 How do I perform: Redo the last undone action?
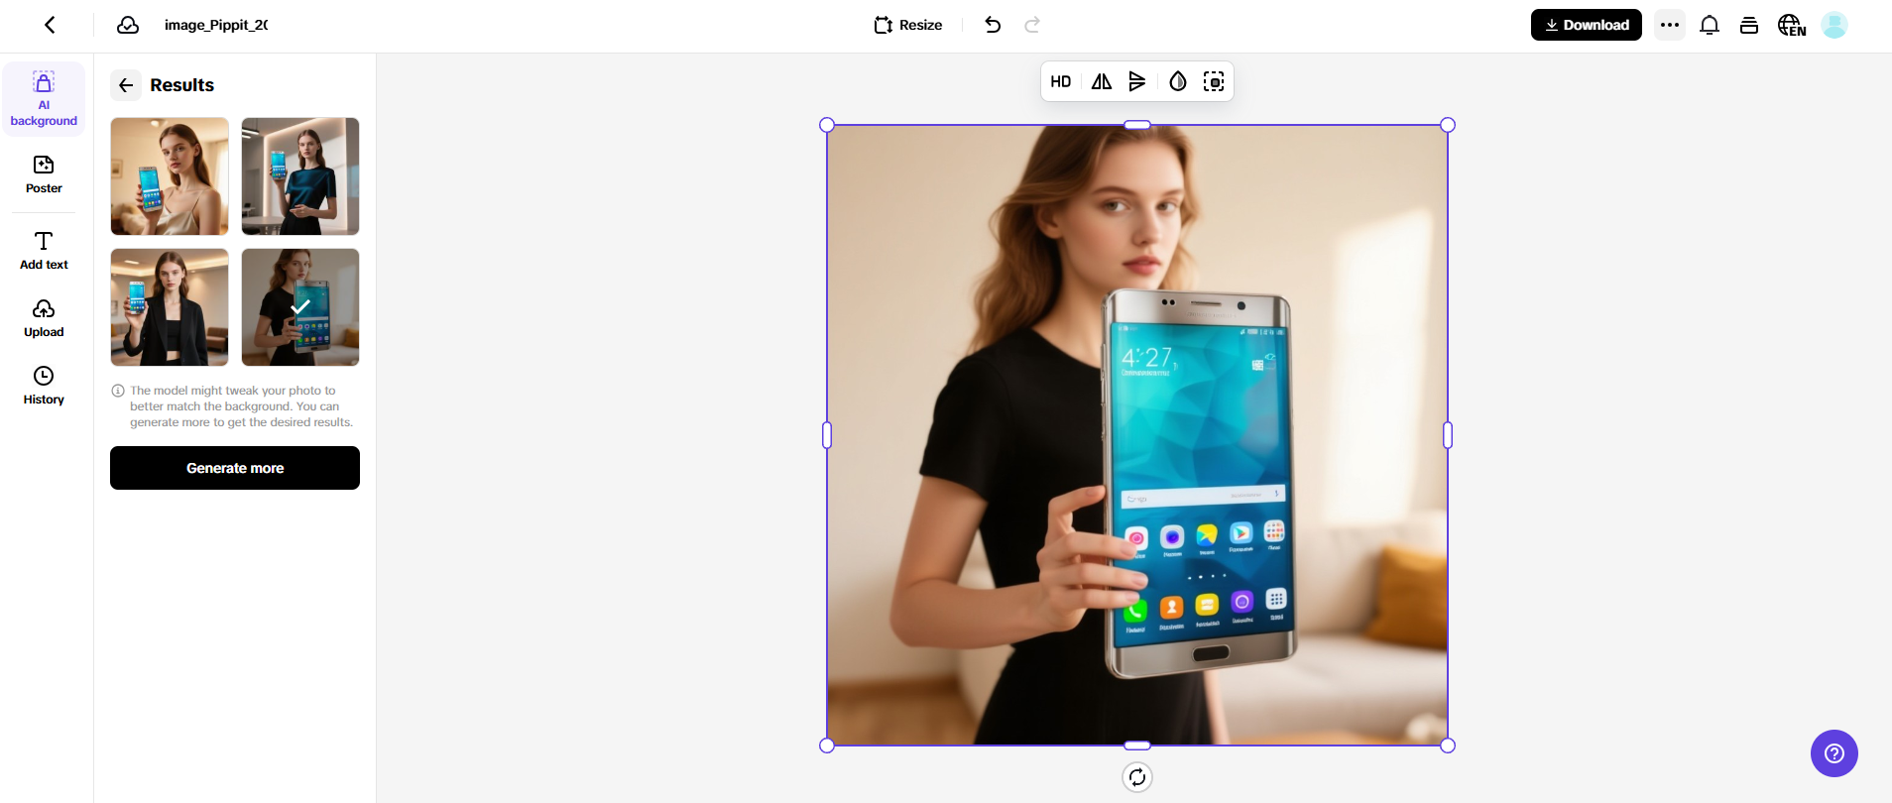[1032, 25]
